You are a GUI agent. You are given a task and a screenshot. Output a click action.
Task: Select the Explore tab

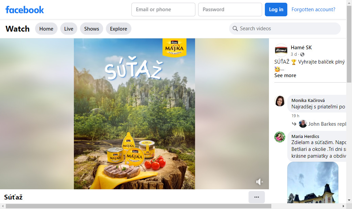(118, 29)
